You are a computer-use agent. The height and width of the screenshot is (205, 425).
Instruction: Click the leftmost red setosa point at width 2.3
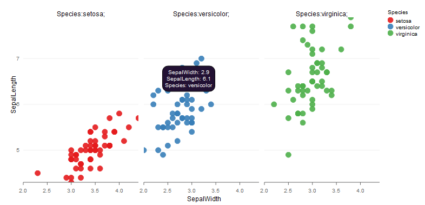coord(38,173)
